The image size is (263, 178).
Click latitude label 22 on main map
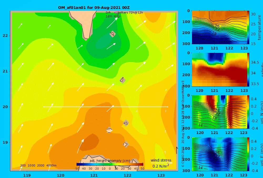[x=5, y=36]
